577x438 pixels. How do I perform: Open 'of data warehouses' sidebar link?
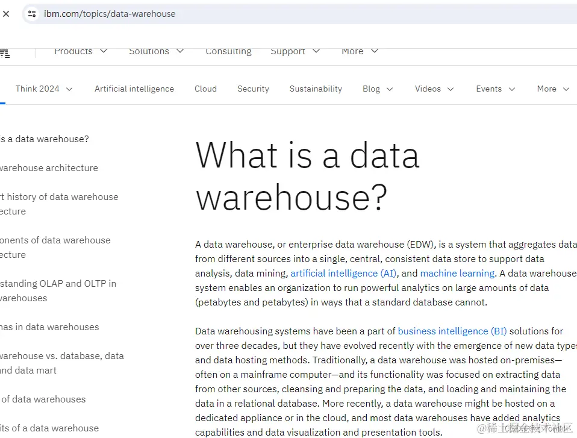(43, 399)
